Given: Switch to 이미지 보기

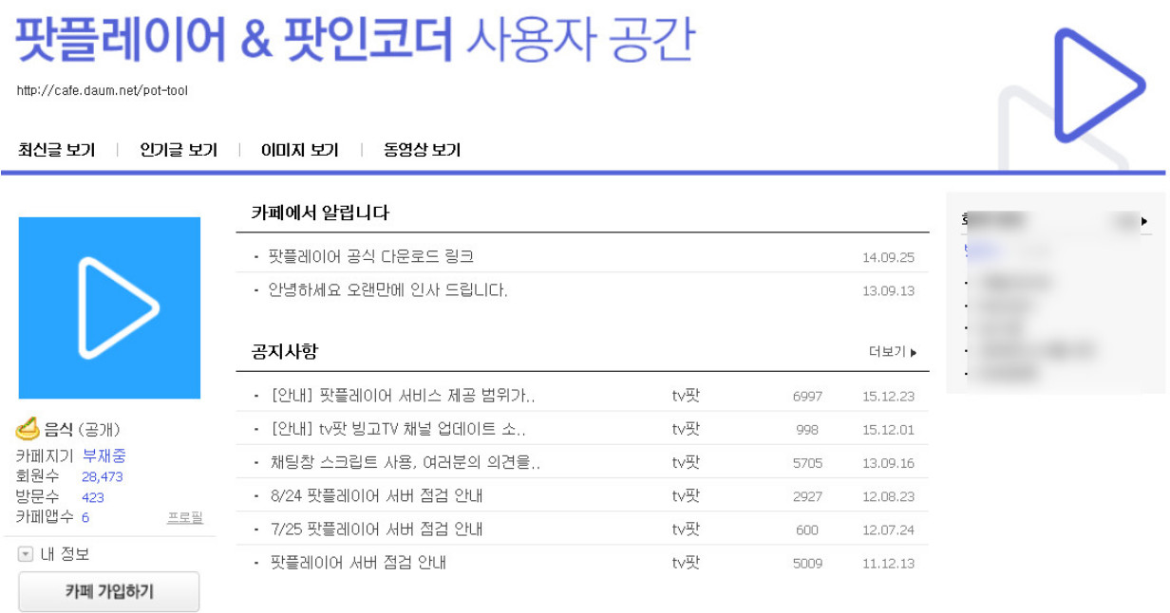Looking at the screenshot, I should [298, 149].
